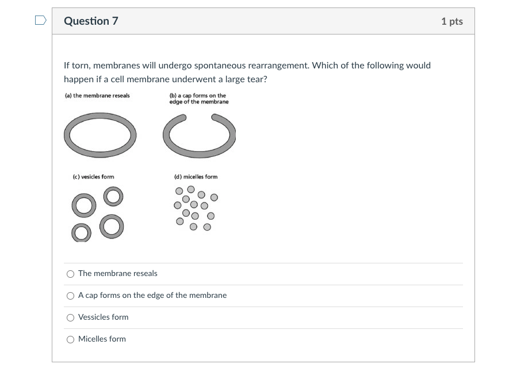Choose the radio button for A cap forms
The width and height of the screenshot is (532, 383).
pyautogui.click(x=70, y=296)
